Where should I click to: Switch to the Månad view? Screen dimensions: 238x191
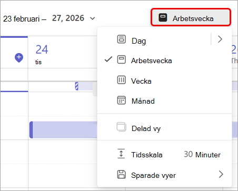click(x=165, y=101)
